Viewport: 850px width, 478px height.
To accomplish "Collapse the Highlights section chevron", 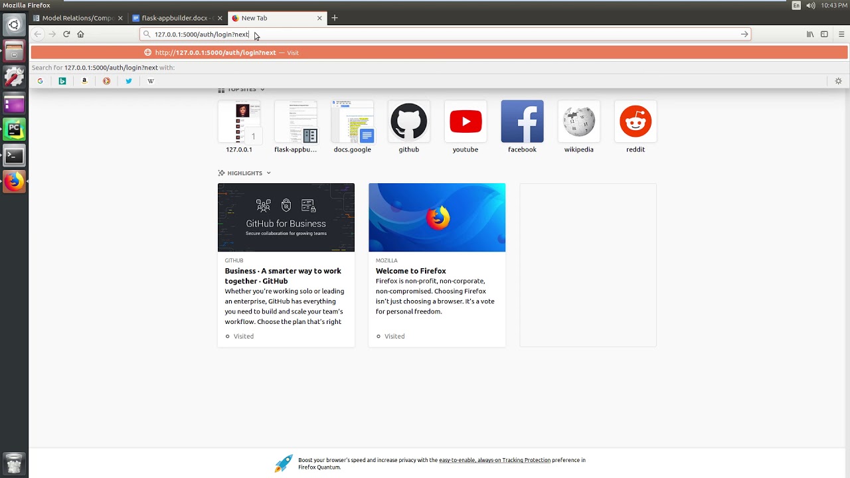I will 268,173.
